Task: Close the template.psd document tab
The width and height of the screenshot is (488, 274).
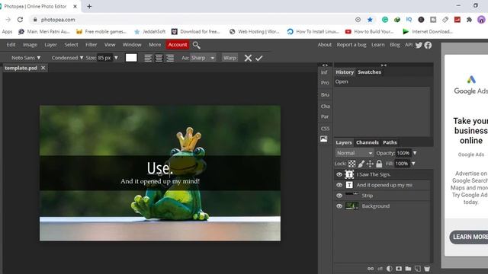Action: point(43,68)
